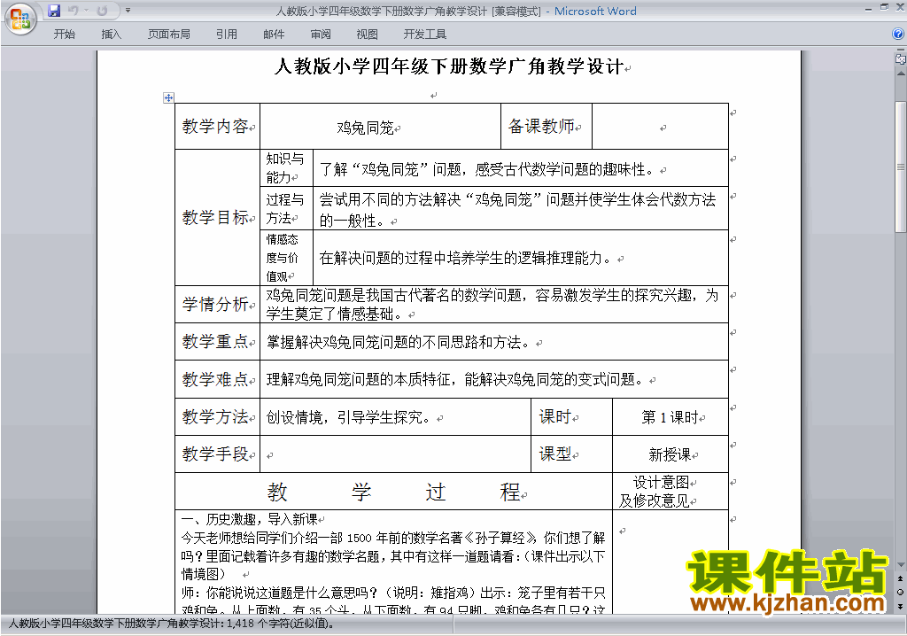This screenshot has width=907, height=636.
Task: Click the text 了解“鸡兔同笼”问题
Action: [390, 169]
